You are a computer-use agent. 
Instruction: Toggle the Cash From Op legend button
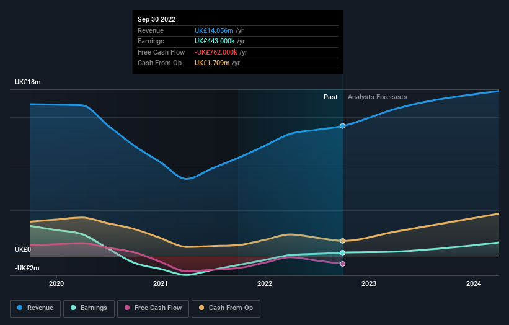coord(226,308)
